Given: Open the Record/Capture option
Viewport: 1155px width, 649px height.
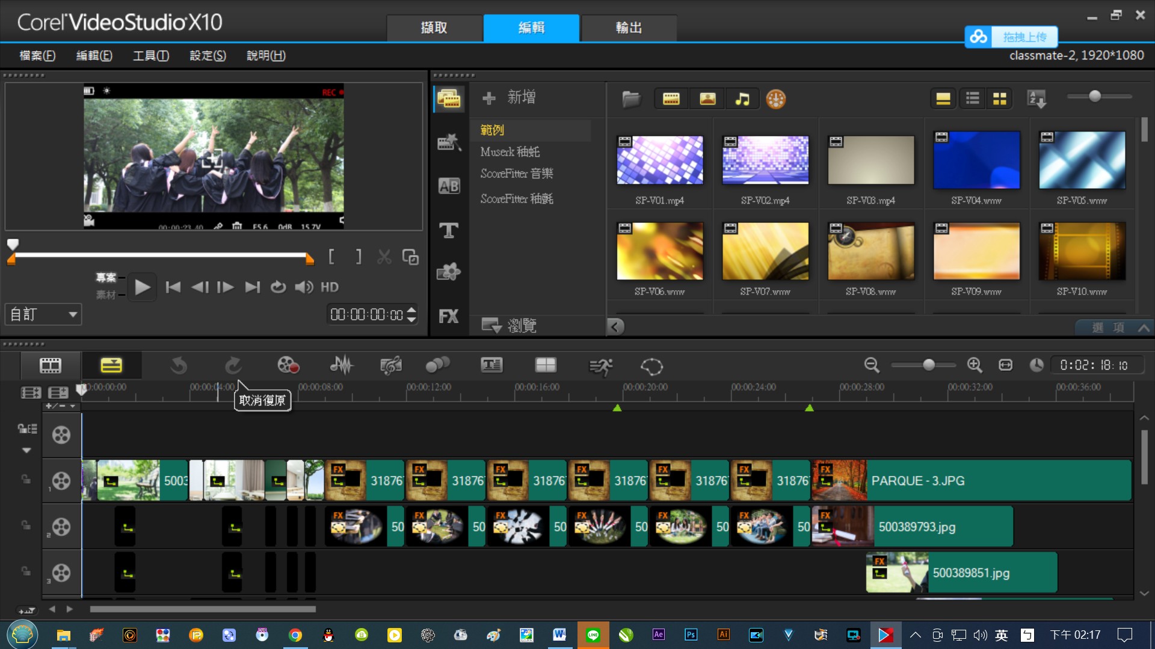Looking at the screenshot, I should 288,365.
